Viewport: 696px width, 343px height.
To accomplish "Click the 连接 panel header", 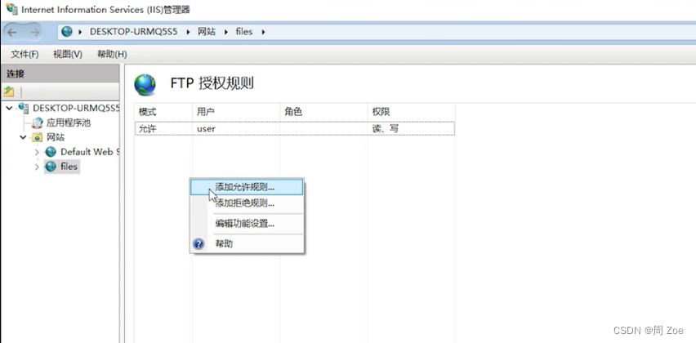I will 60,73.
